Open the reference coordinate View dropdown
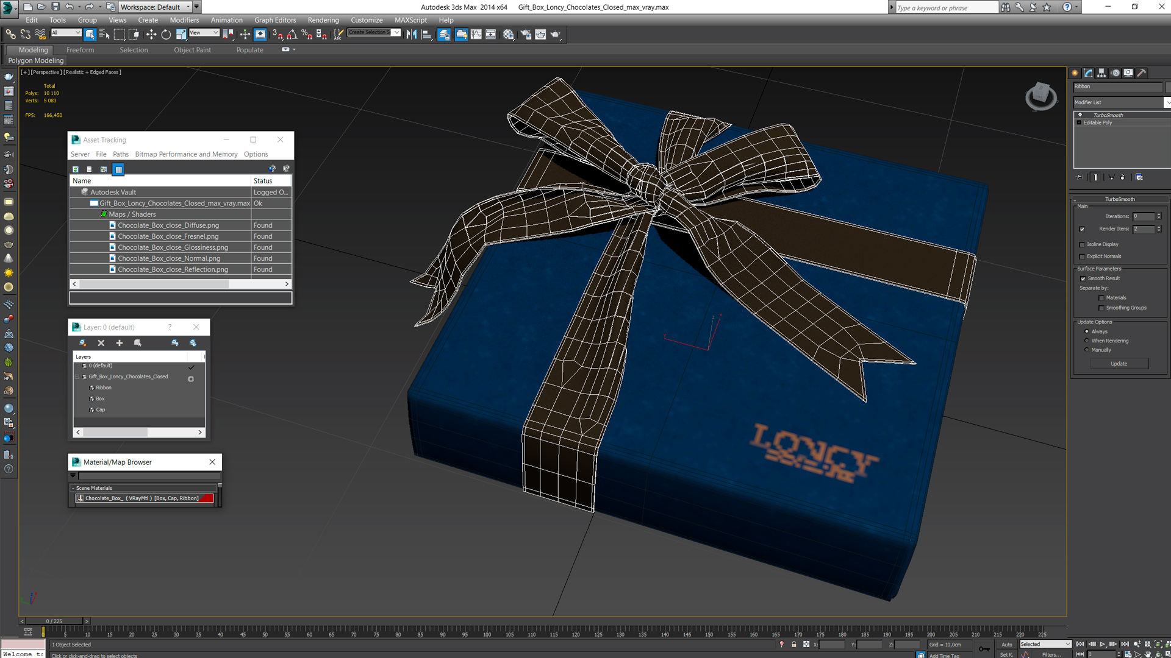 point(204,33)
